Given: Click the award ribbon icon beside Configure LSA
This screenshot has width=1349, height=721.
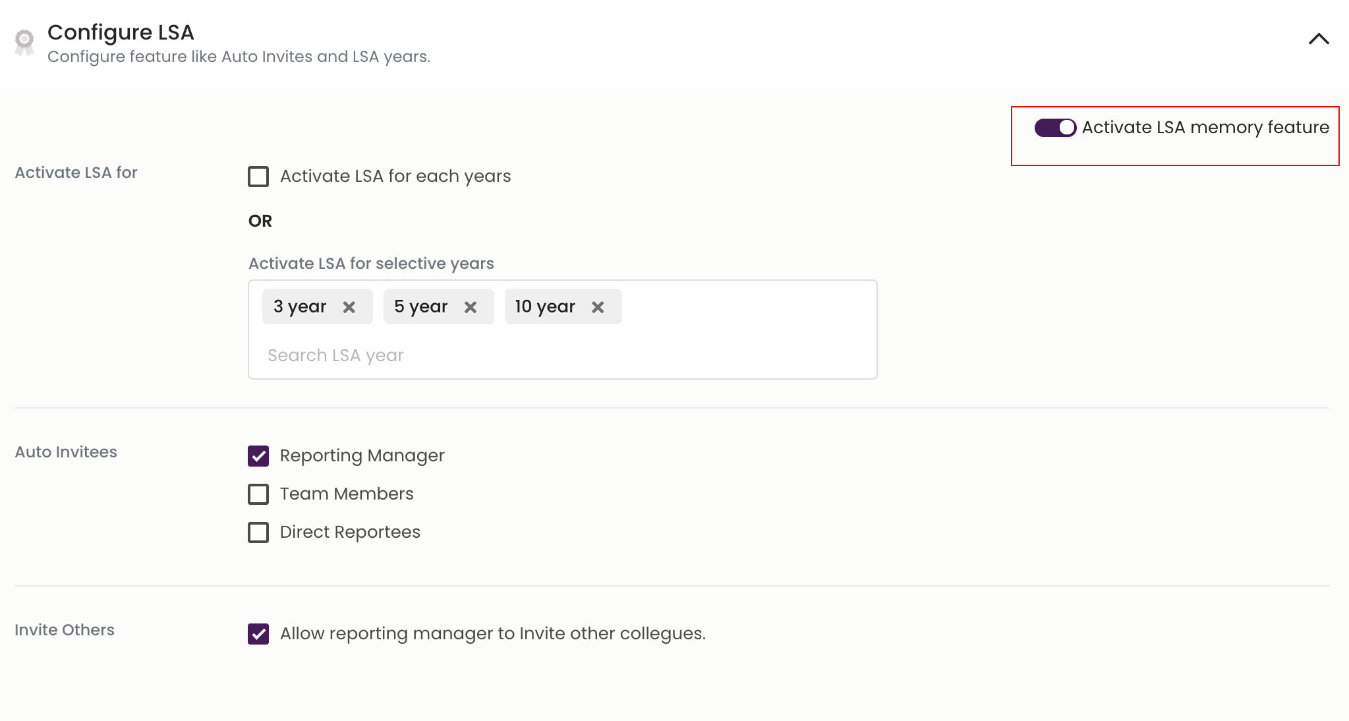Looking at the screenshot, I should point(24,42).
